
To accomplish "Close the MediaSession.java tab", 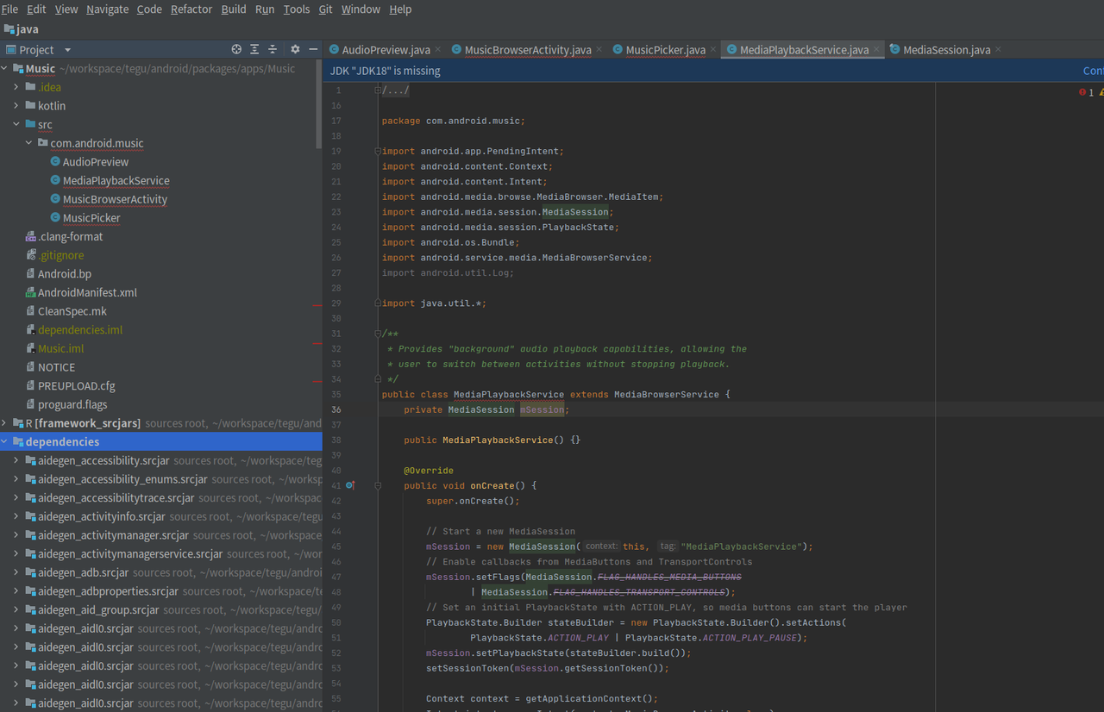I will coord(998,50).
